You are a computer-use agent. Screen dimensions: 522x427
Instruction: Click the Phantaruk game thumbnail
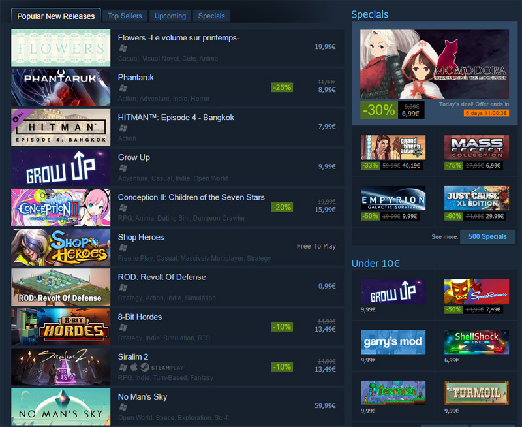(61, 87)
